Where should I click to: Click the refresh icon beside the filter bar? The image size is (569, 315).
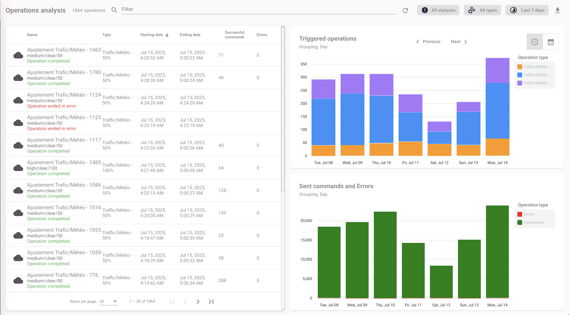(405, 10)
